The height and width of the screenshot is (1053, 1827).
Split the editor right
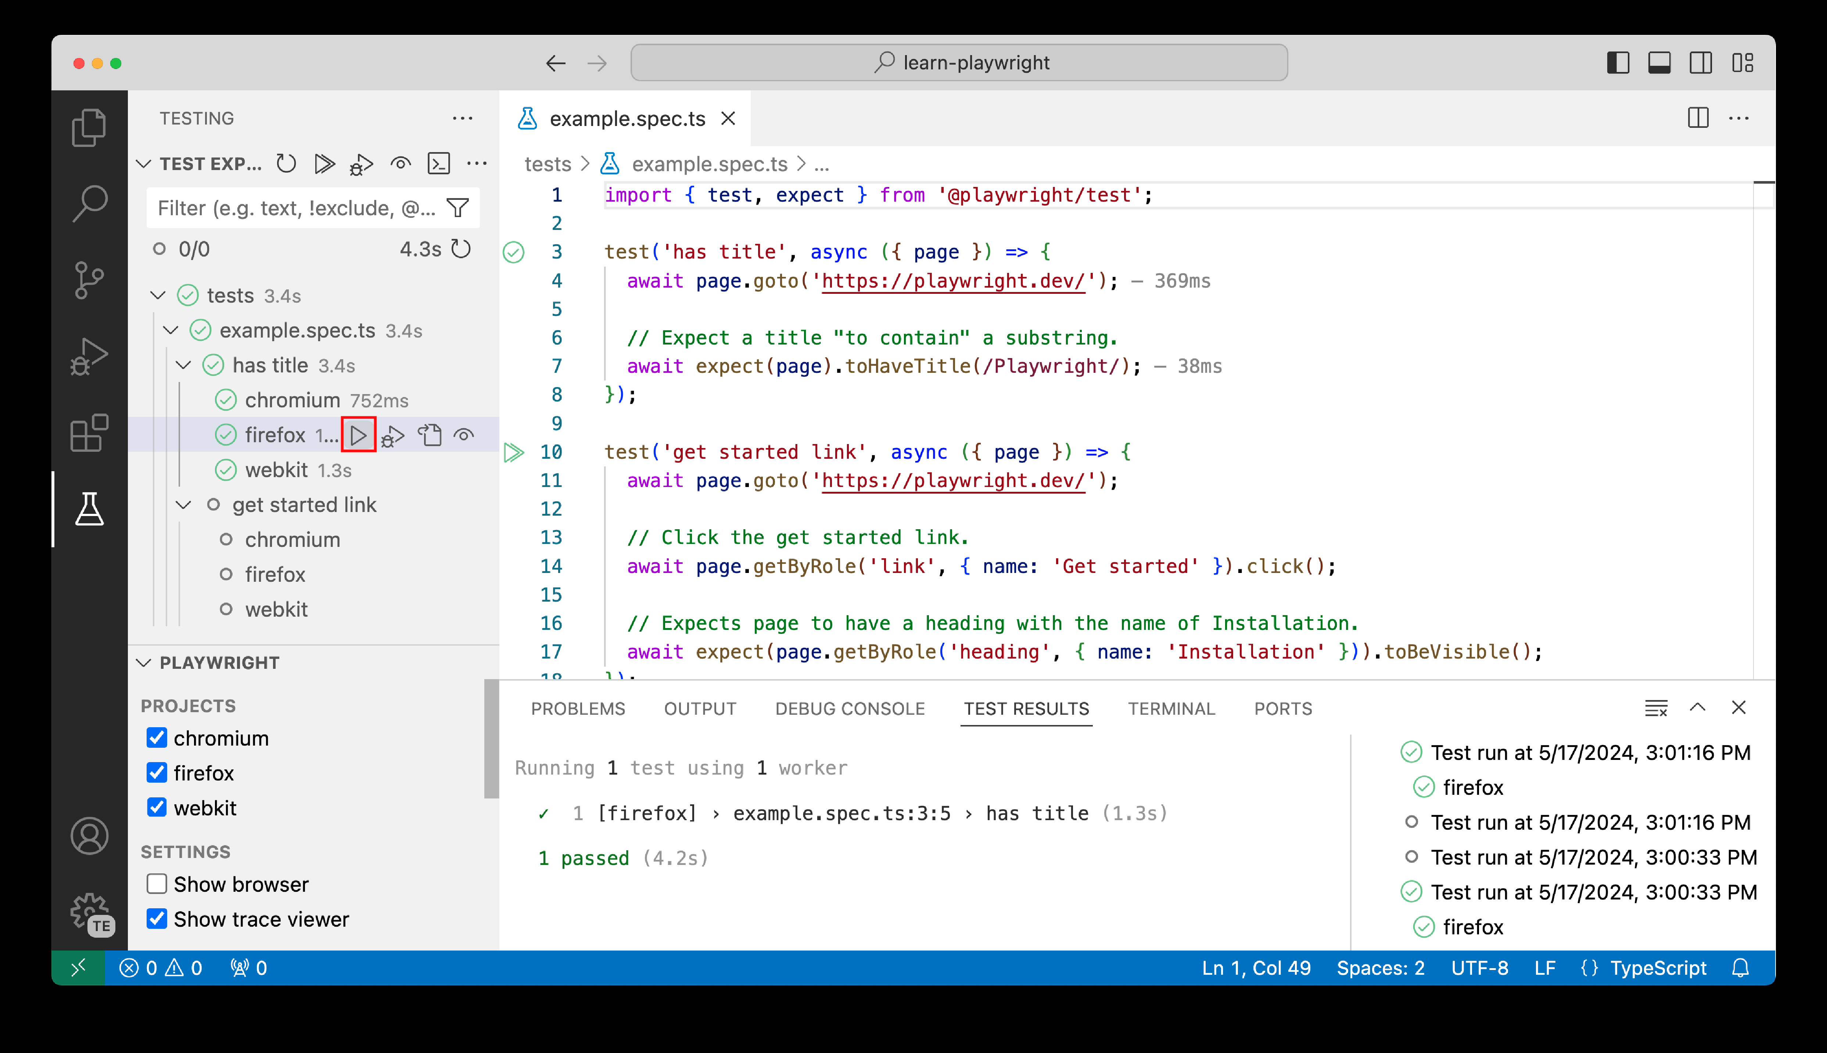pyautogui.click(x=1698, y=118)
